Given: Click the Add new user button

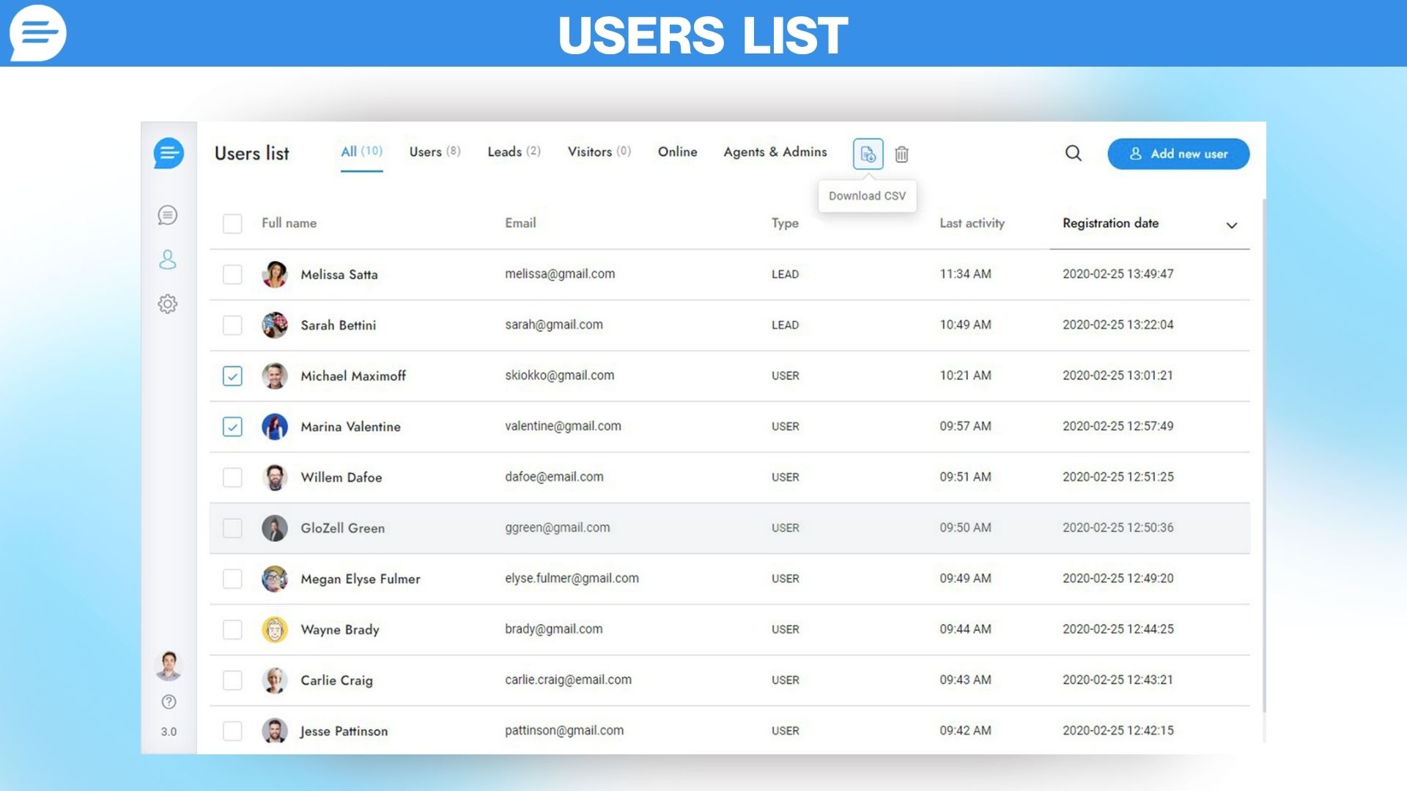Looking at the screenshot, I should tap(1178, 154).
